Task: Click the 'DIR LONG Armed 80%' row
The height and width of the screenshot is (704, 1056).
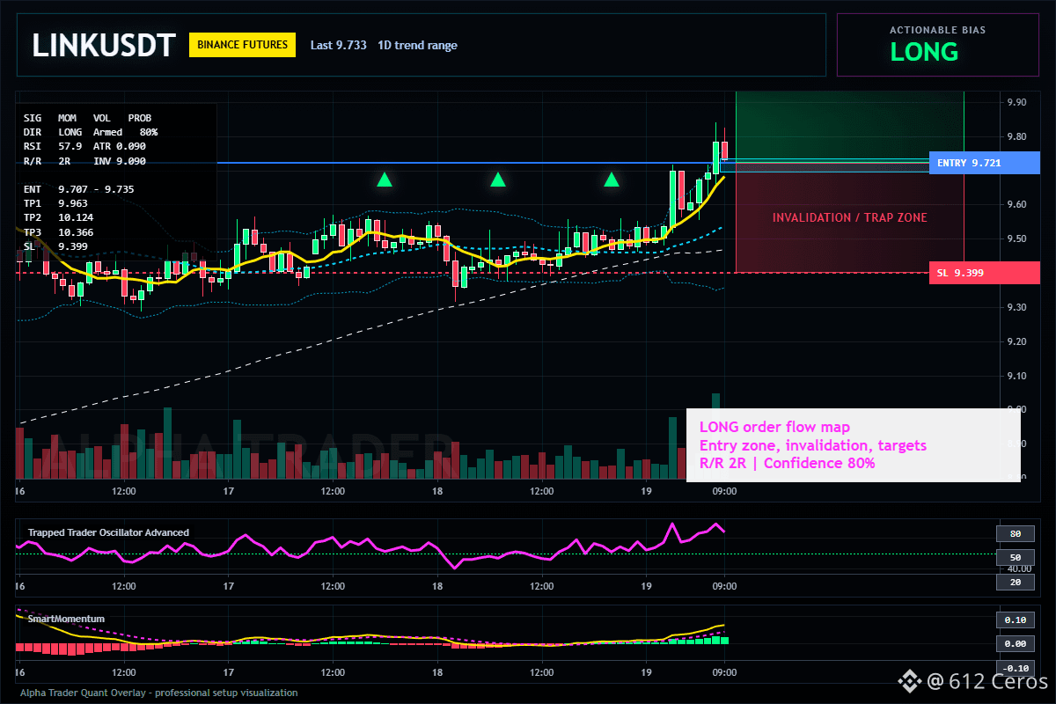Action: coord(91,132)
